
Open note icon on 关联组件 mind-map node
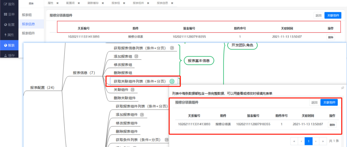point(132,90)
